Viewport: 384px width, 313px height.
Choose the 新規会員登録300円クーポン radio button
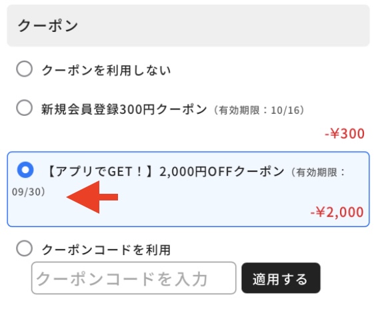pyautogui.click(x=24, y=108)
